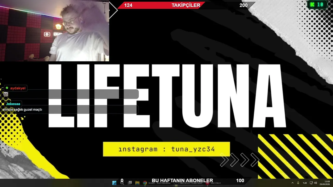
Task: Switch to the OBS 32.2.2 taskbar window
Action: (188, 183)
